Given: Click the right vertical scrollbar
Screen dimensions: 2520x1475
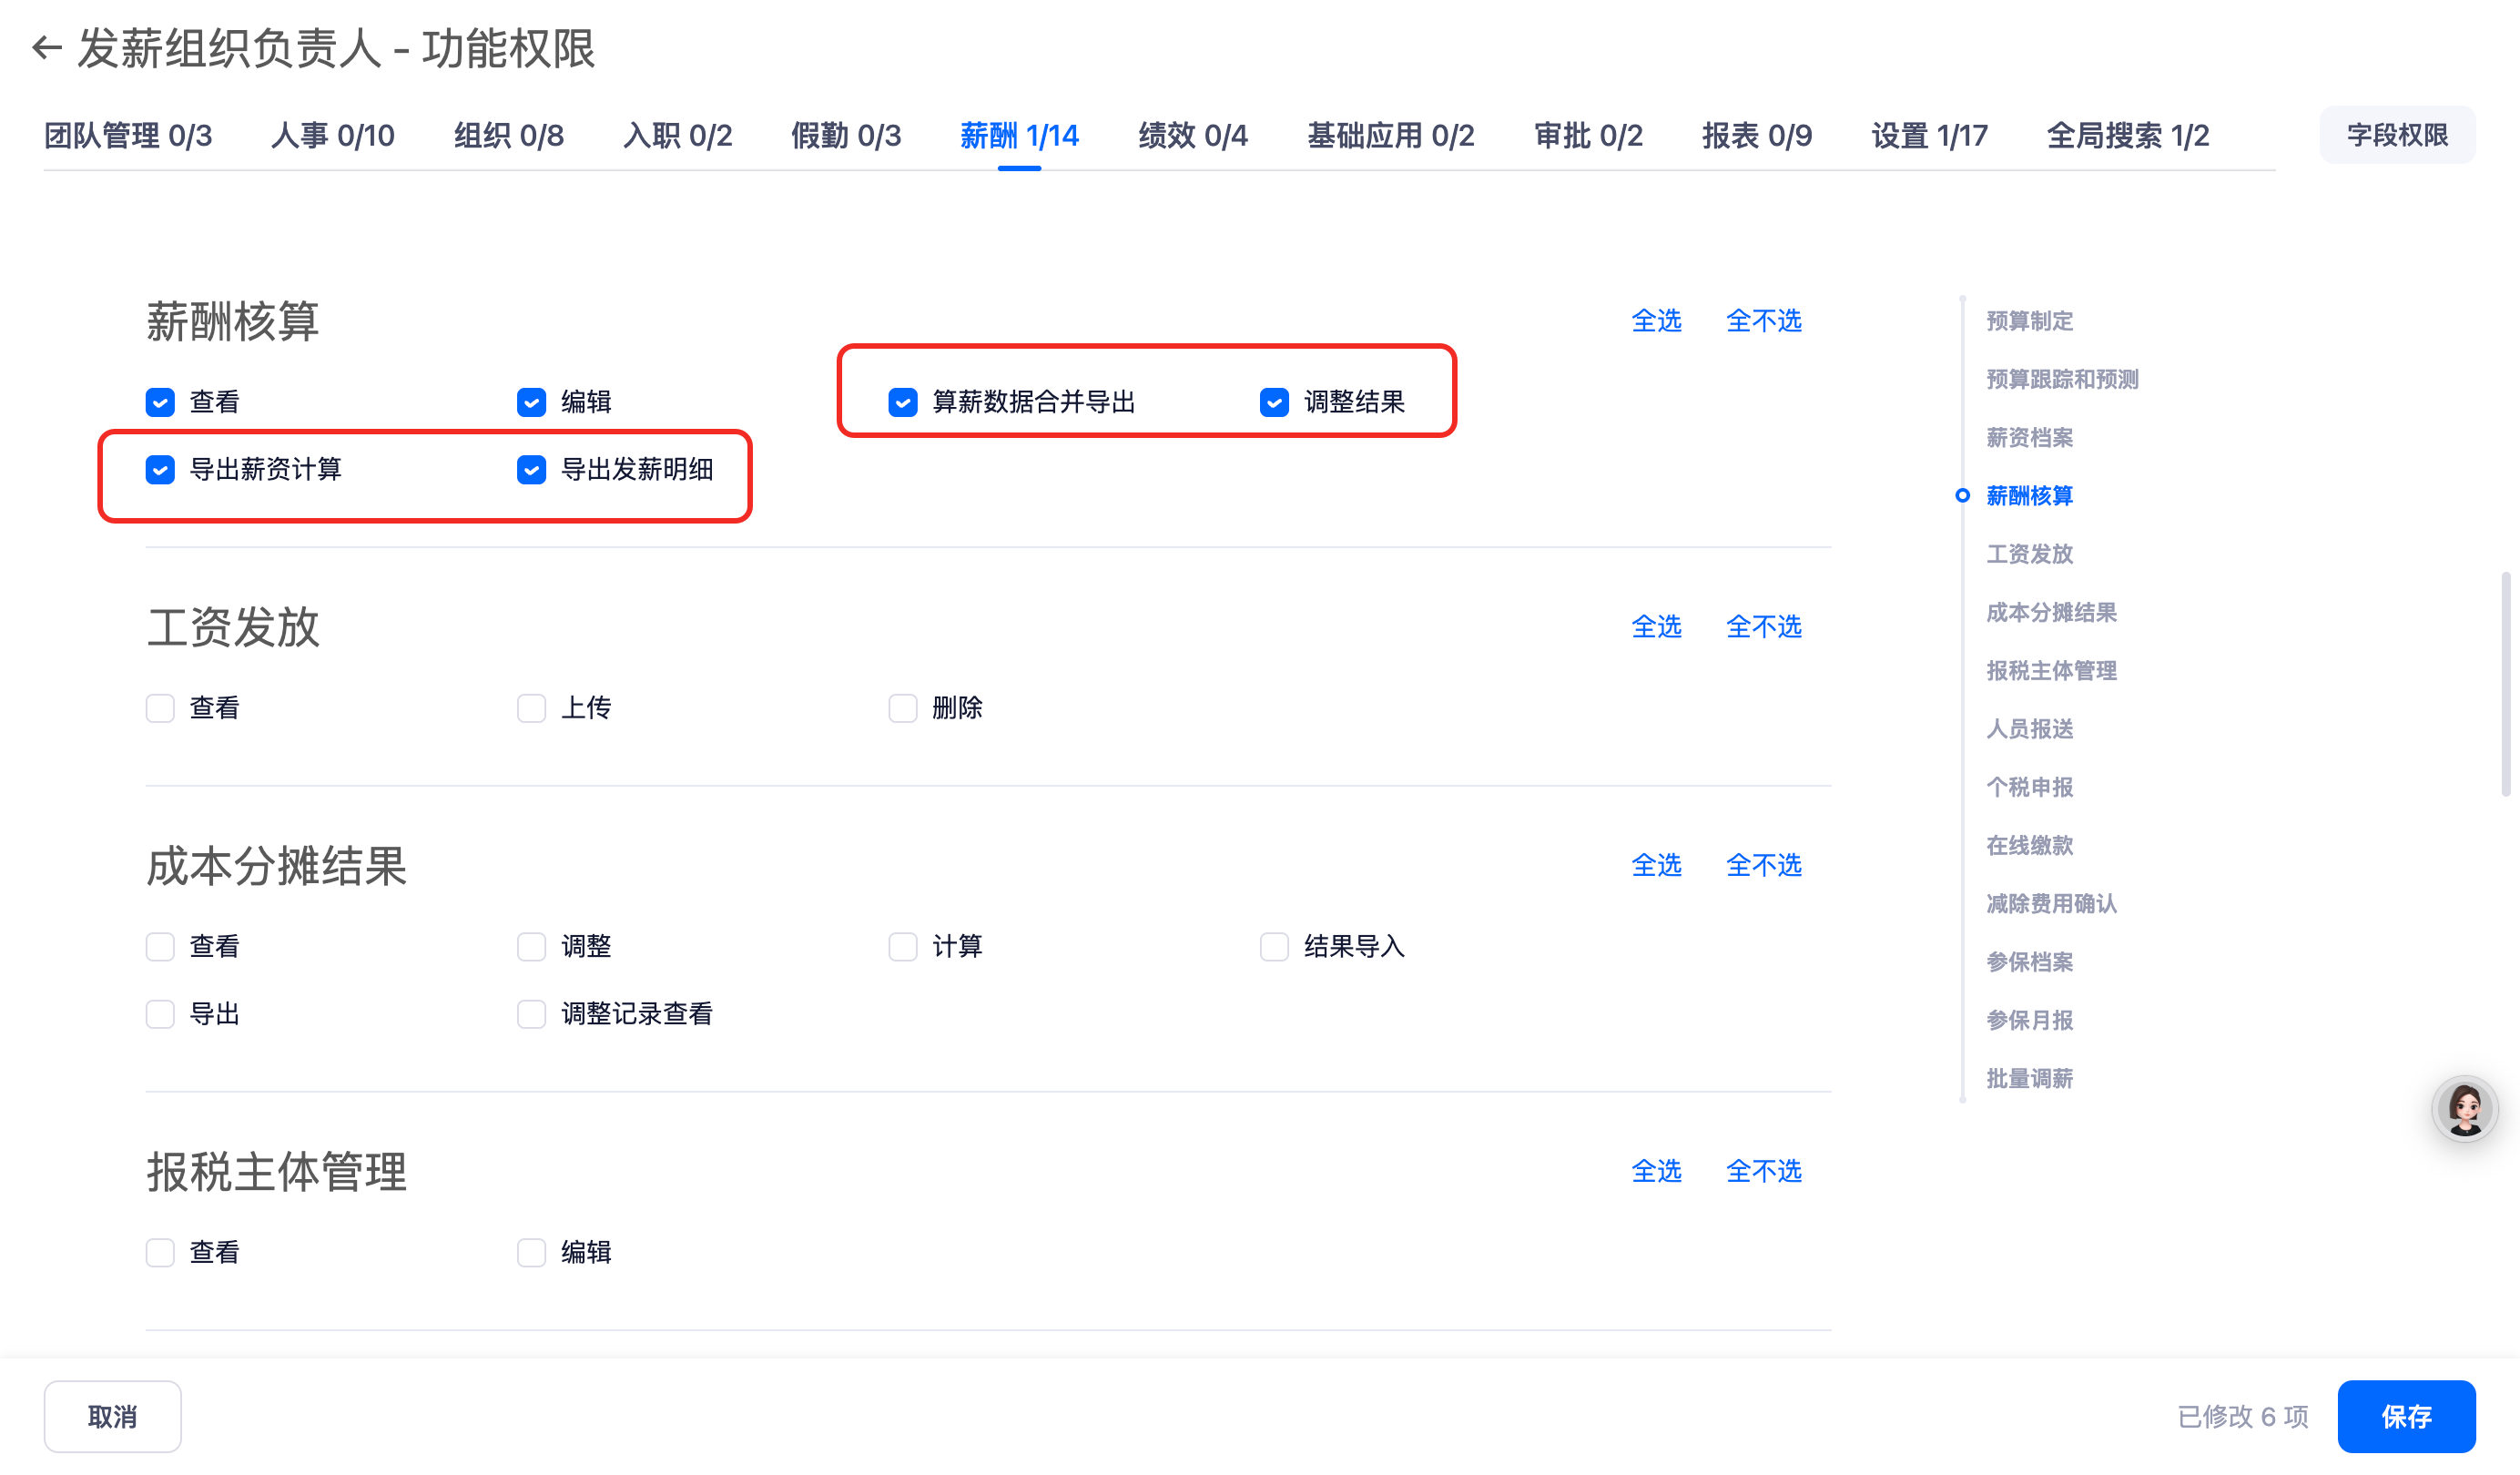Looking at the screenshot, I should click(x=2505, y=684).
